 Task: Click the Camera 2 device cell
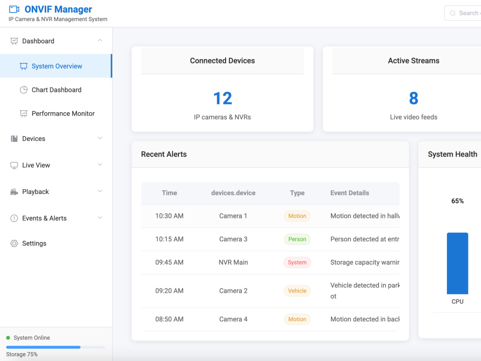coord(233,291)
